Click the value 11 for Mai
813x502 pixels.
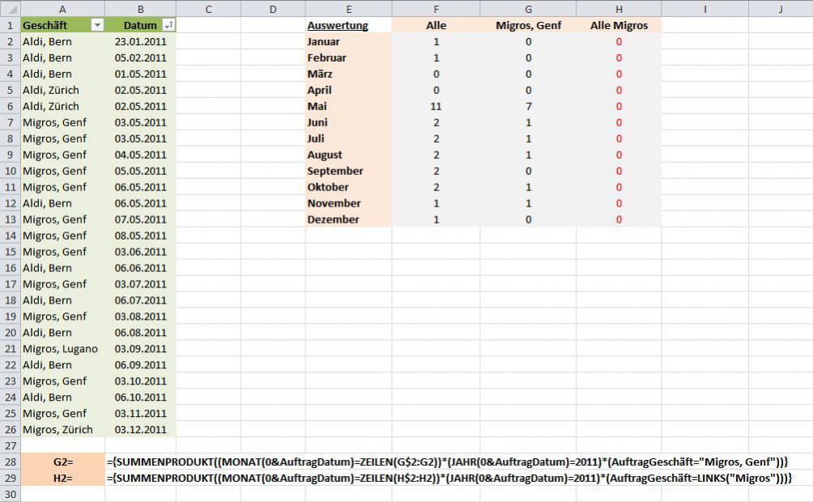pyautogui.click(x=436, y=106)
